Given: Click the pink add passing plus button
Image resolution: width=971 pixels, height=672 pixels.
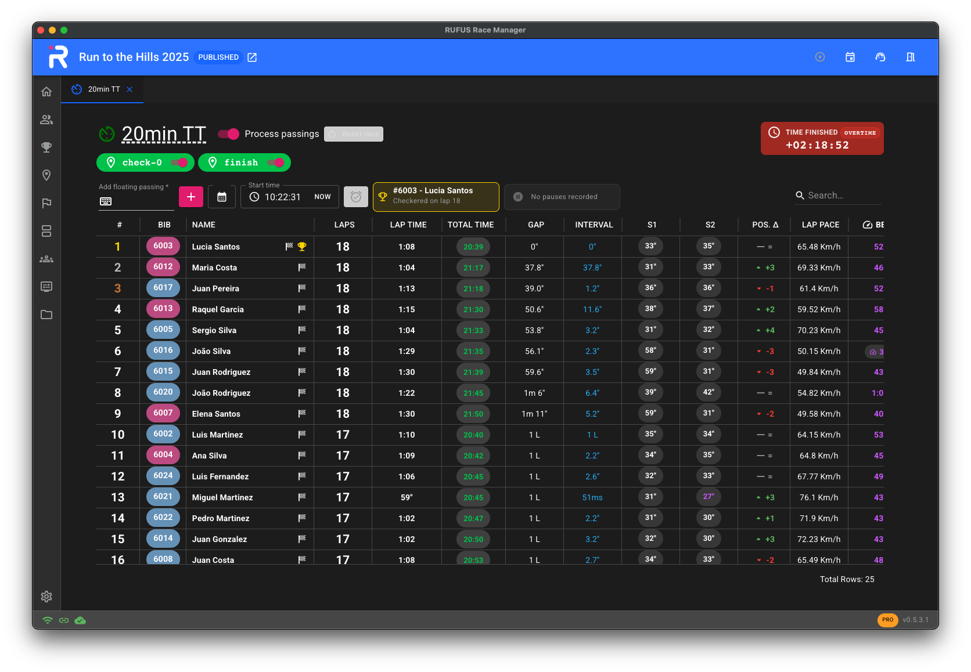Looking at the screenshot, I should pos(191,197).
